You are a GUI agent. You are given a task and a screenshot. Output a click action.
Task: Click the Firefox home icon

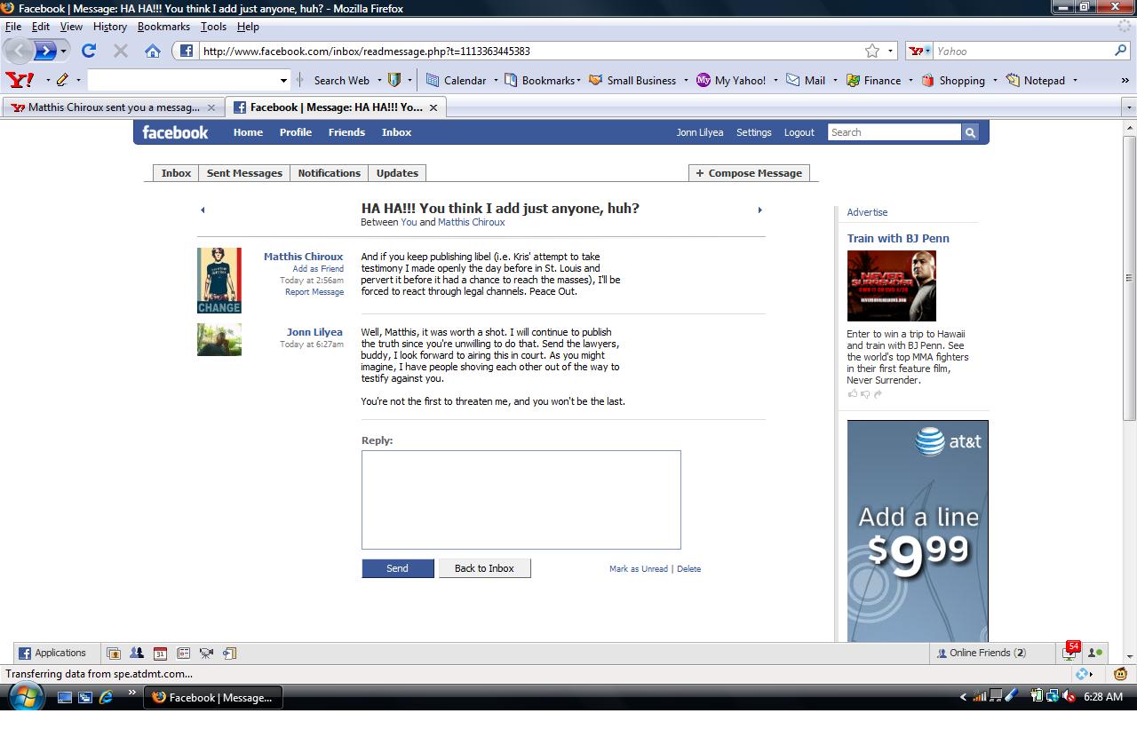tap(153, 51)
